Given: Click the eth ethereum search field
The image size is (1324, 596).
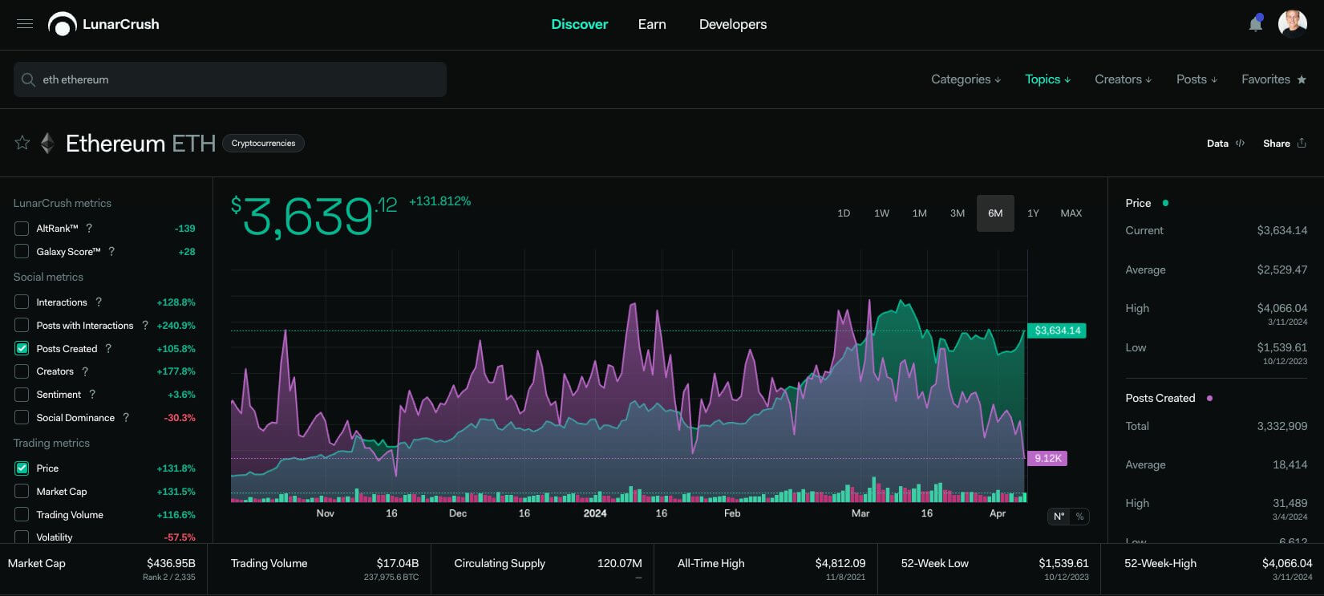Looking at the screenshot, I should [230, 79].
